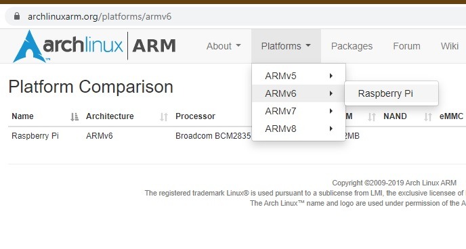Click the sort icon left of NAND
The width and height of the screenshot is (466, 249).
372,117
